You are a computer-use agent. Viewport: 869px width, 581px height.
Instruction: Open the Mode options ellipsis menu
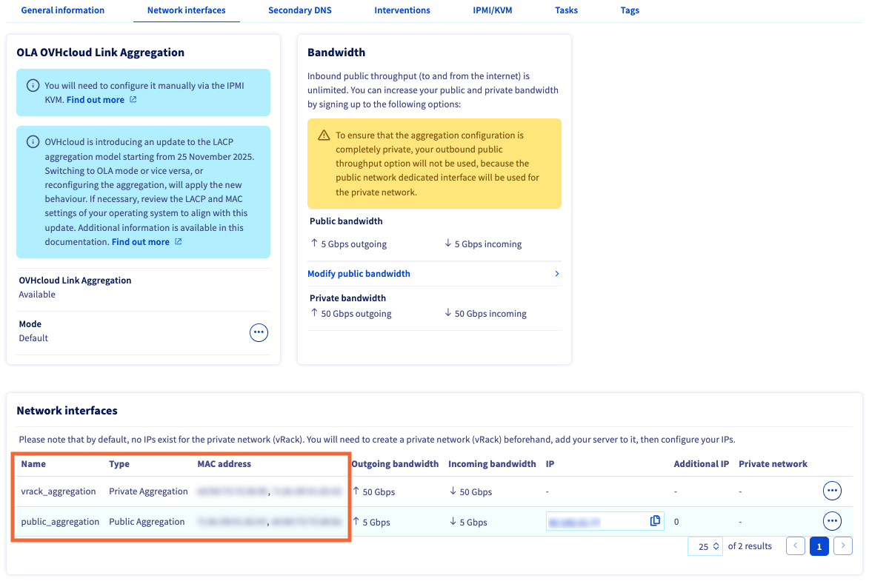[x=259, y=332]
